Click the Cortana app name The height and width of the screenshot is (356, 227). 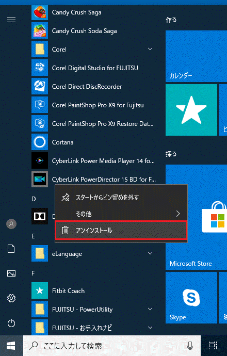tap(62, 142)
